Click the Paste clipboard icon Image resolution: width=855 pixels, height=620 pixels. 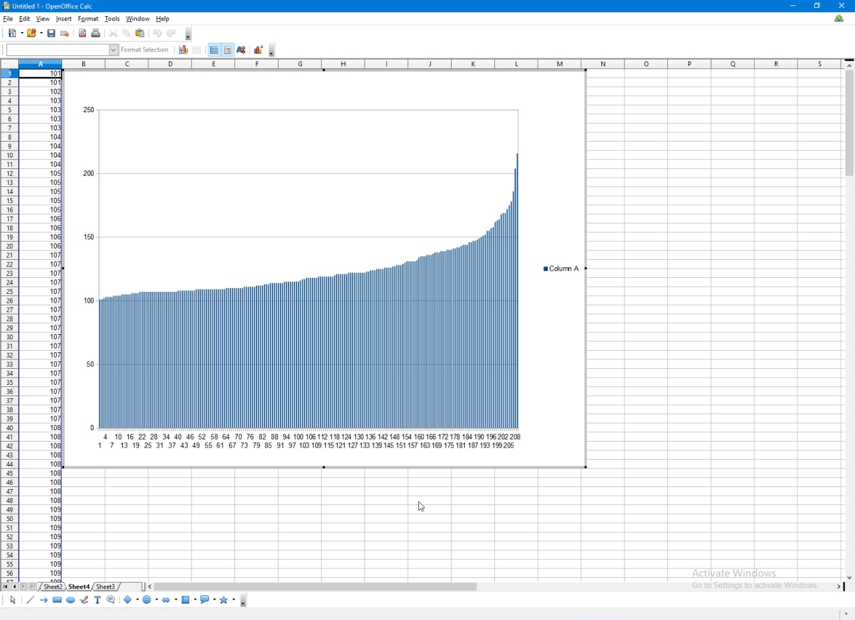(140, 33)
